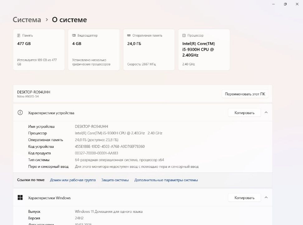This screenshot has height=225, width=303.
Task: Click the Nitro AN515-54 model text
Action: click(x=28, y=97)
